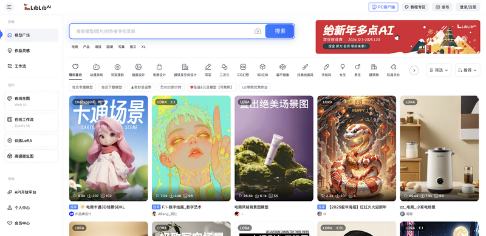This screenshot has height=236, width=486.
Task: Select the 会员专属模型 filter chip
Action: pyautogui.click(x=83, y=87)
